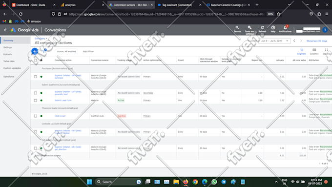
Task: Open Salesforce in left sidebar
Action: 9,77
